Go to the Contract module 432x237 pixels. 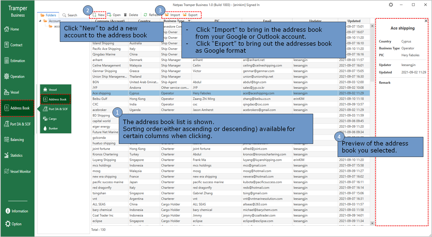[13, 45]
